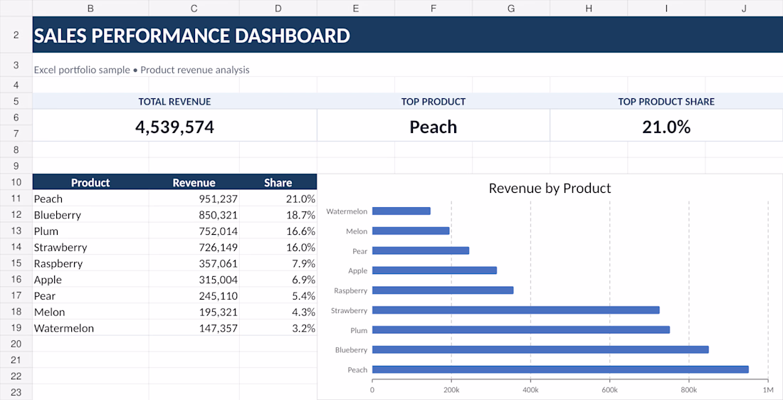The height and width of the screenshot is (400, 783).
Task: Click the 6.9% share cell
Action: (278, 279)
